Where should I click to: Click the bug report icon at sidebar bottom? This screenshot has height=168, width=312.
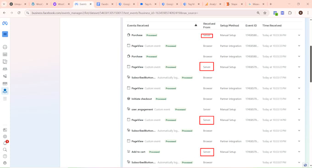click(x=5, y=163)
